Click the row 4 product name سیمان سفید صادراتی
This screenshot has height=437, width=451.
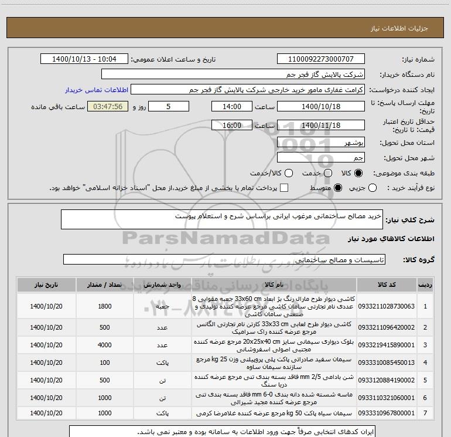click(x=274, y=363)
